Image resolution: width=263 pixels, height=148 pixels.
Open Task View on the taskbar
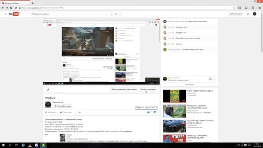[x=16, y=145]
